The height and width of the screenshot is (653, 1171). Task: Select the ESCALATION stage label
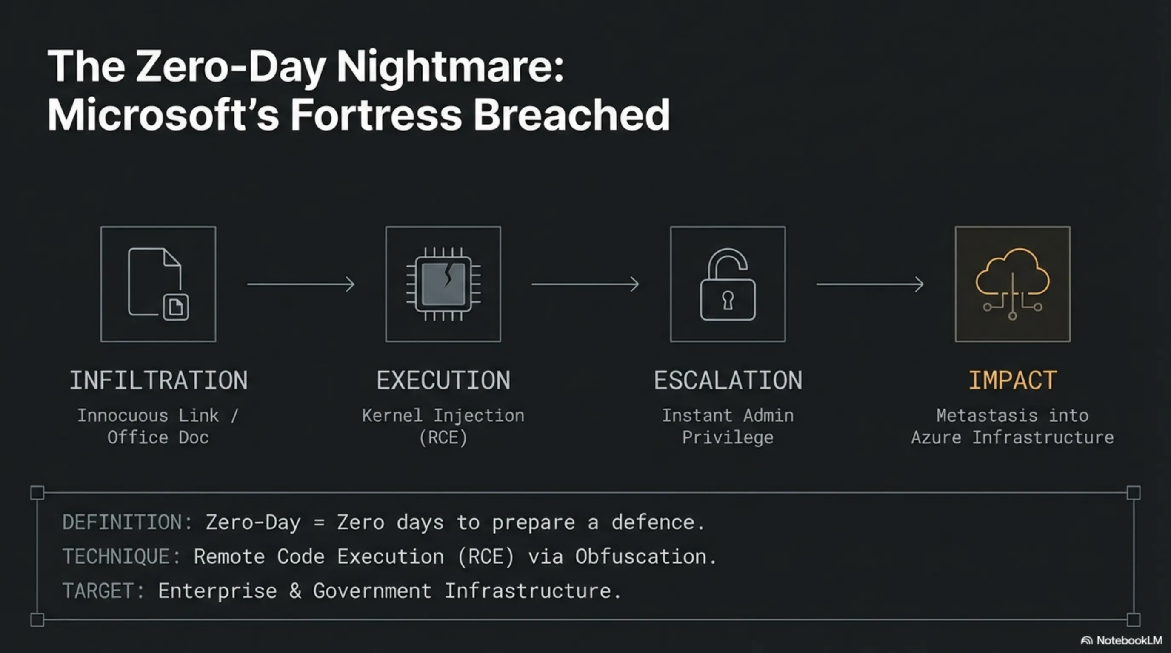tap(728, 380)
